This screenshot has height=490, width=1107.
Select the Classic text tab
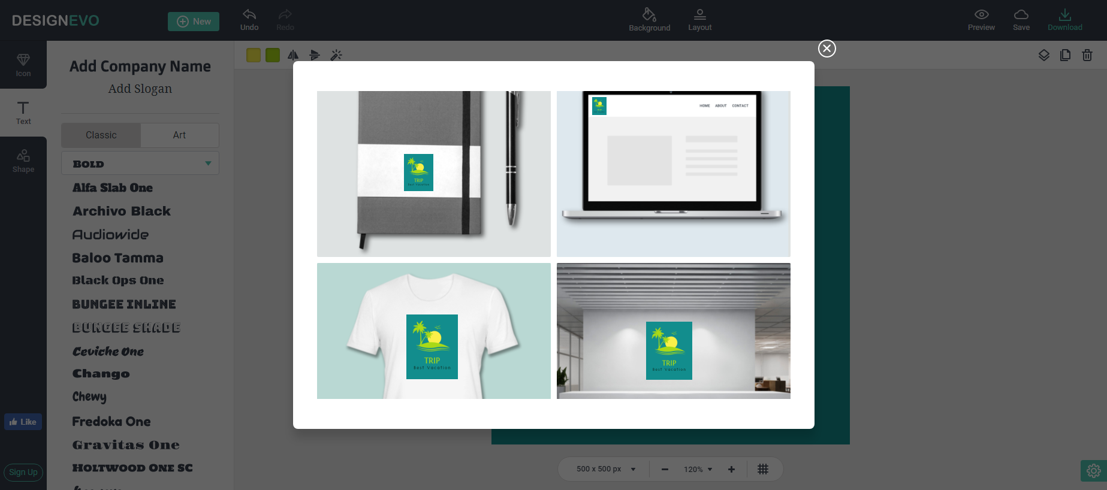(101, 135)
